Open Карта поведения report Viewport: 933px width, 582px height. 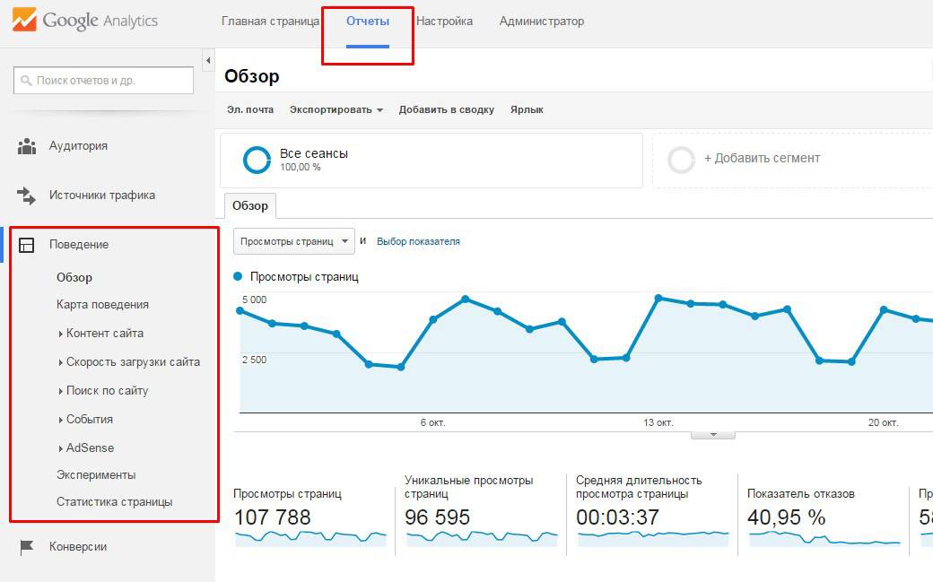(102, 305)
